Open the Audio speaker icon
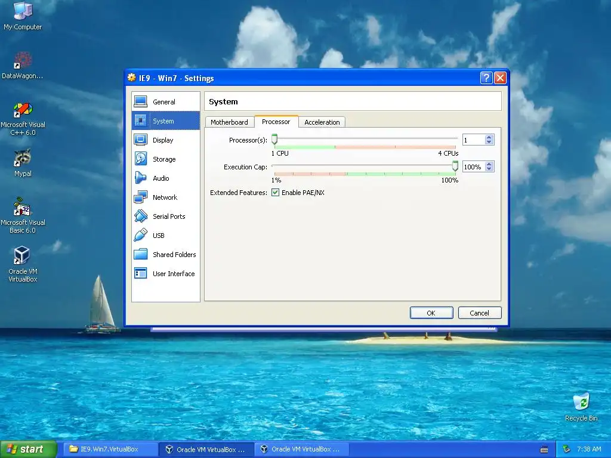Viewport: 611px width, 458px height. 140,178
